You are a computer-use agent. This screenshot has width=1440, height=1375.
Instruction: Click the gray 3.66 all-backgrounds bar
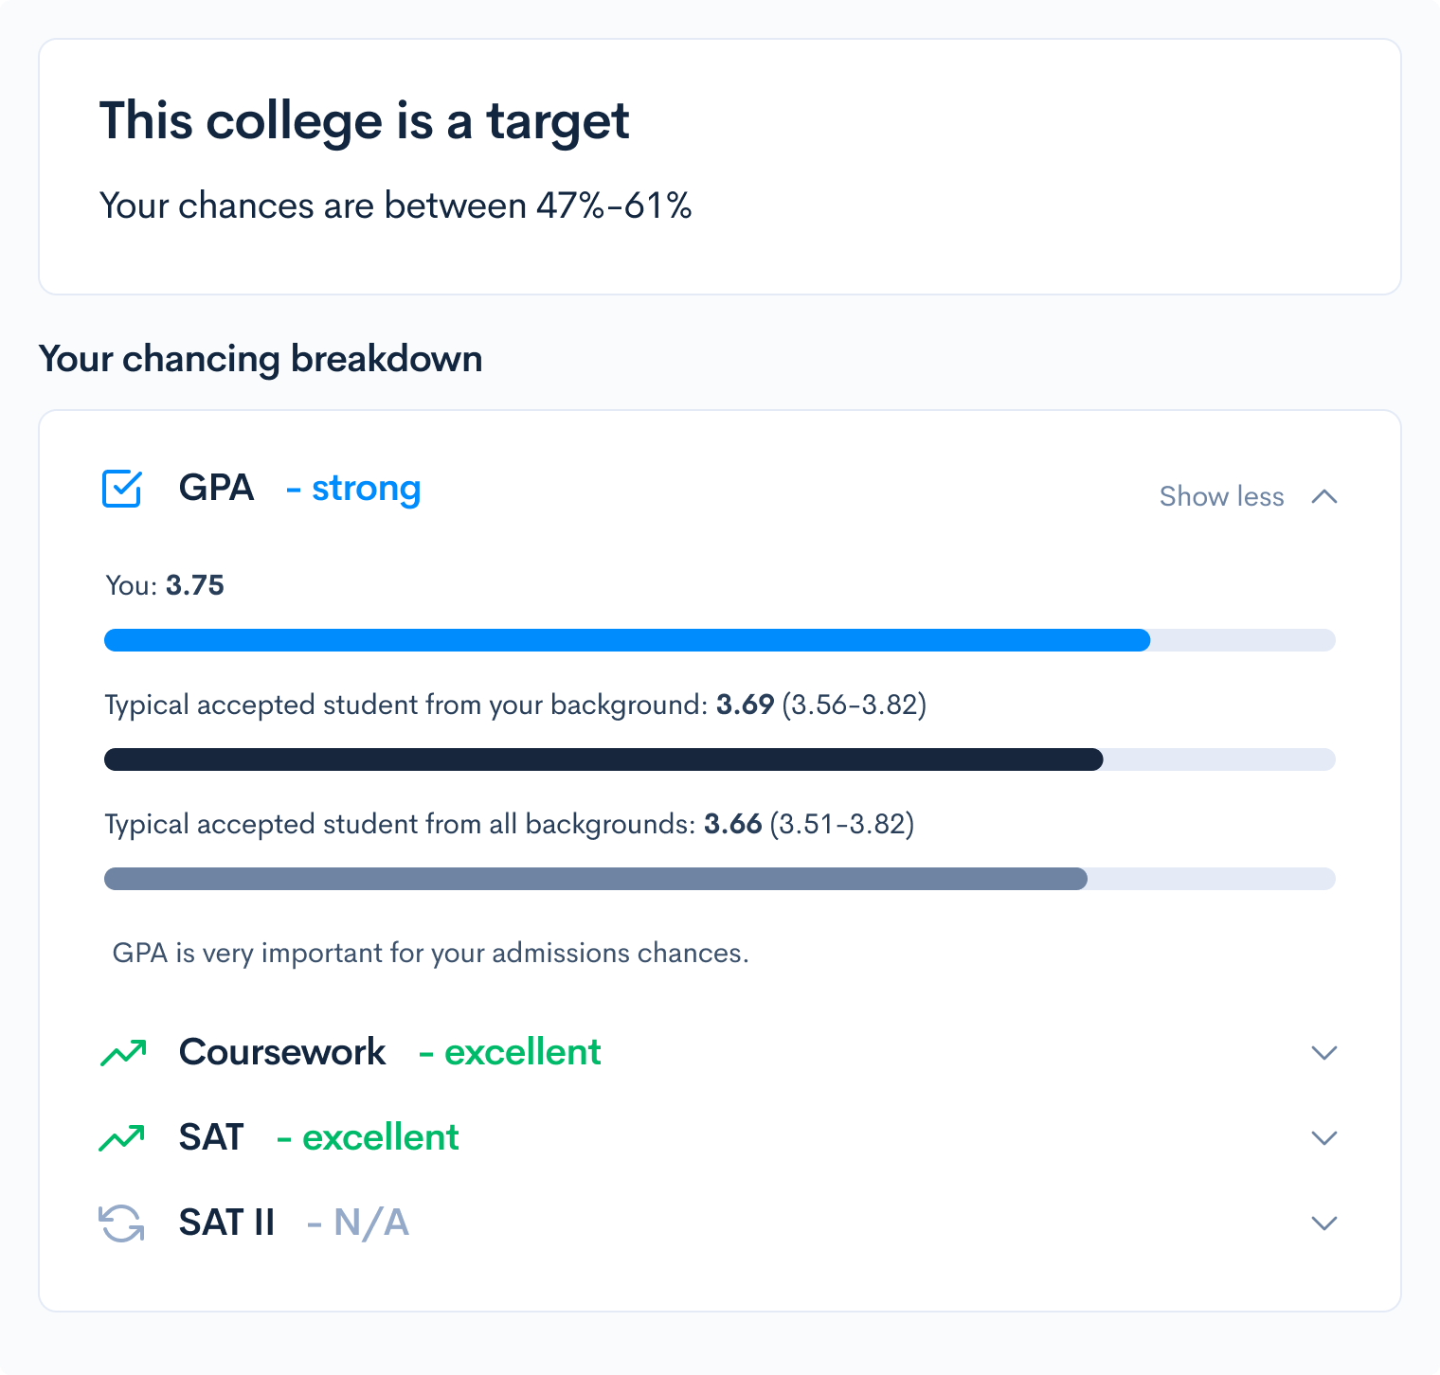pos(595,879)
